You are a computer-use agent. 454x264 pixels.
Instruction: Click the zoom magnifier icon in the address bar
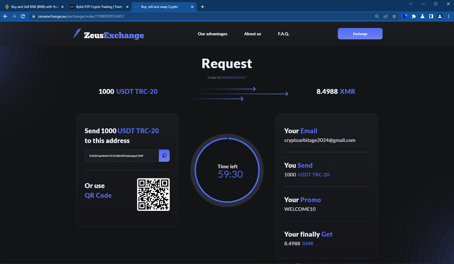click(x=377, y=16)
